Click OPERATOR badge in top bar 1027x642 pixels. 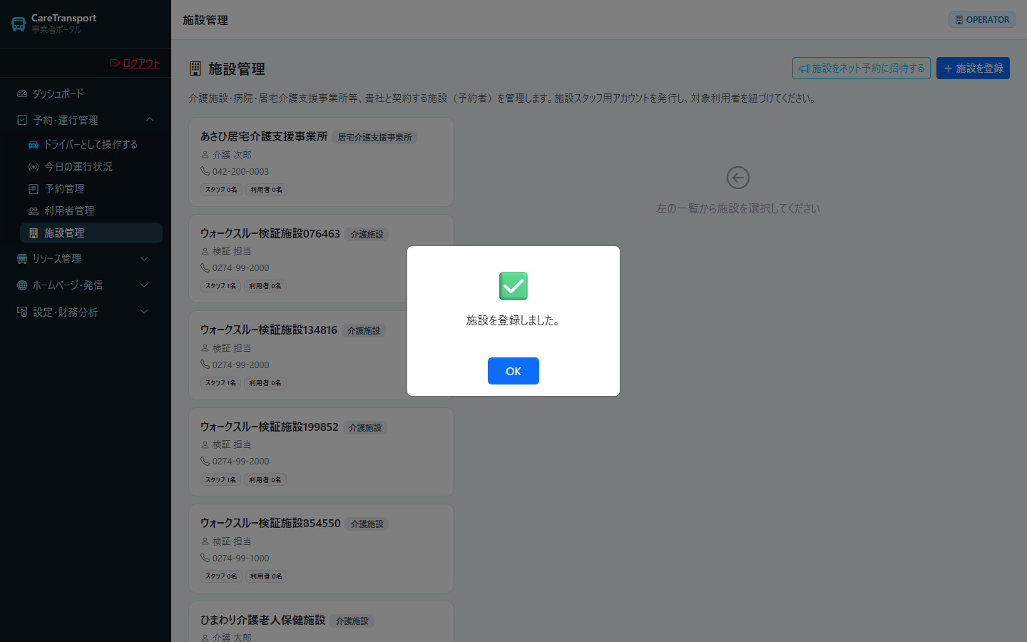(982, 20)
